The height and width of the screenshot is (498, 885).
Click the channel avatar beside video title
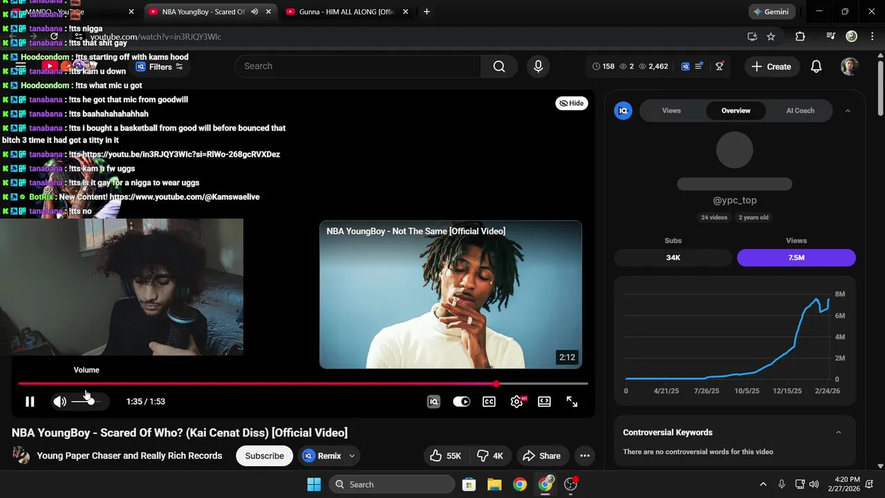(21, 455)
